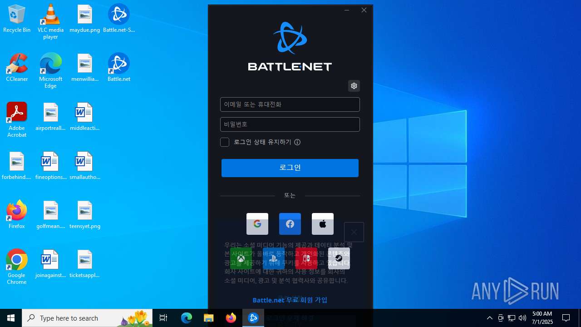Screen dimensions: 581x327
Task: Click the email or phone input field
Action: tap(290, 104)
